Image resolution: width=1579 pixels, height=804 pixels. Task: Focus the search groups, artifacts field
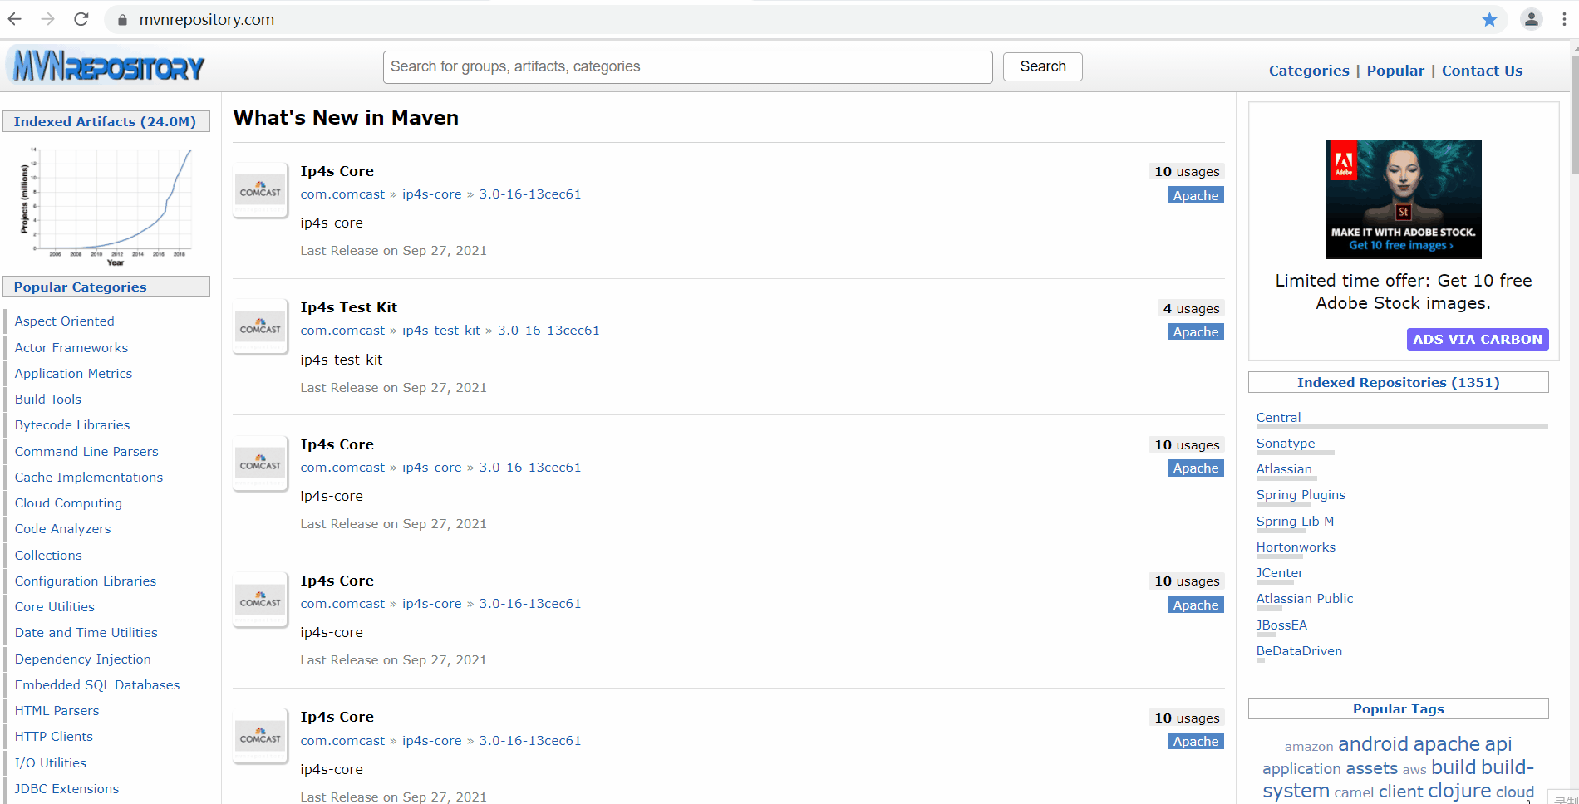pos(687,66)
